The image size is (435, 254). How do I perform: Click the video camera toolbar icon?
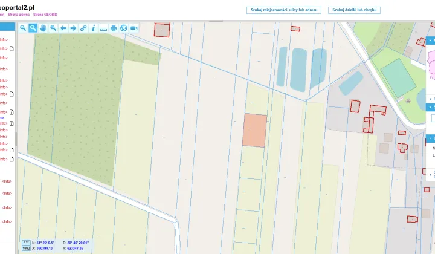[134, 28]
